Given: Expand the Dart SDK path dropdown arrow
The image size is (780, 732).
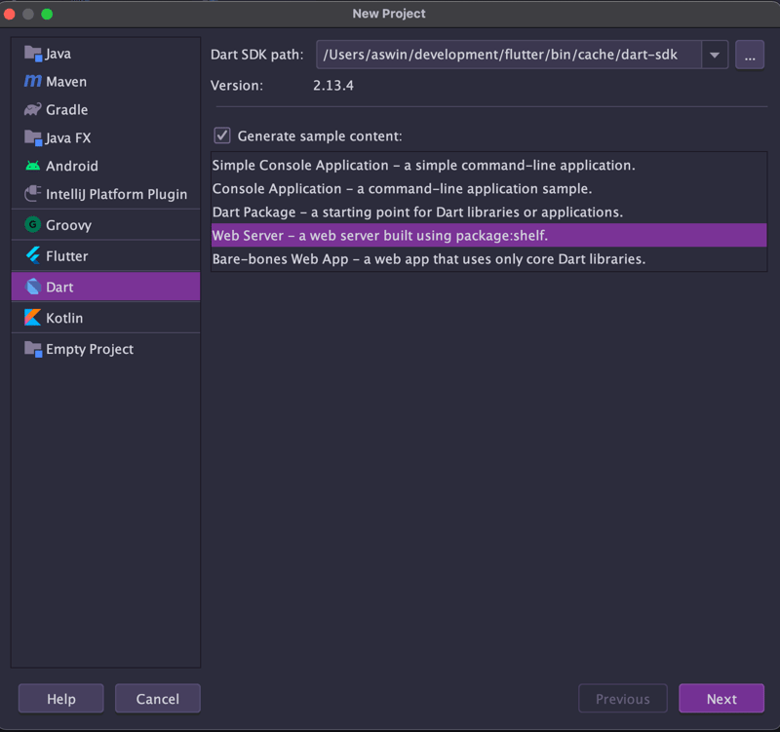Looking at the screenshot, I should pos(715,55).
